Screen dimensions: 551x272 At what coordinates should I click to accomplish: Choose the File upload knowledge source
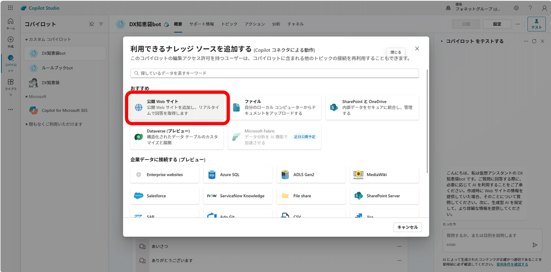(275, 108)
